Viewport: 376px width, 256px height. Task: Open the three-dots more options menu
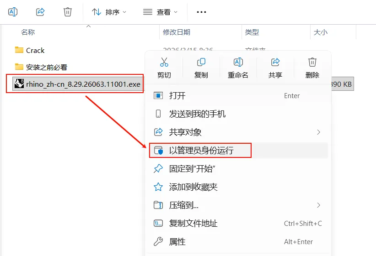[201, 12]
